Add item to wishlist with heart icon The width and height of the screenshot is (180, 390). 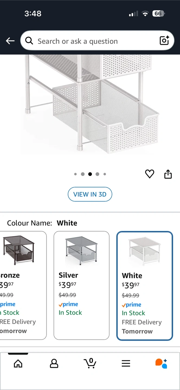[150, 174]
